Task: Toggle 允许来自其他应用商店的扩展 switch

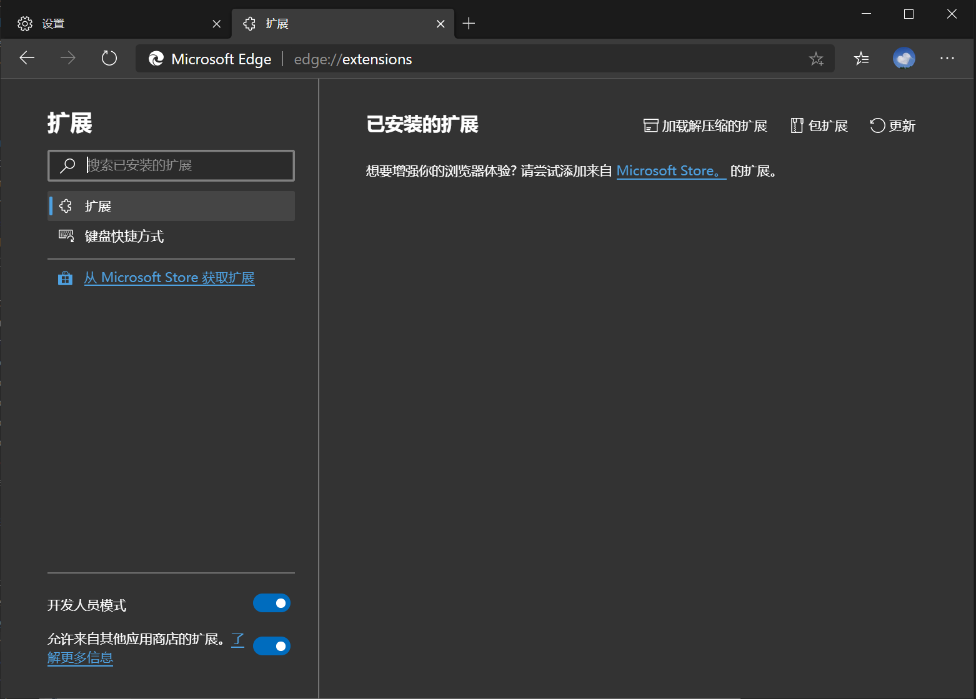Action: 272,646
